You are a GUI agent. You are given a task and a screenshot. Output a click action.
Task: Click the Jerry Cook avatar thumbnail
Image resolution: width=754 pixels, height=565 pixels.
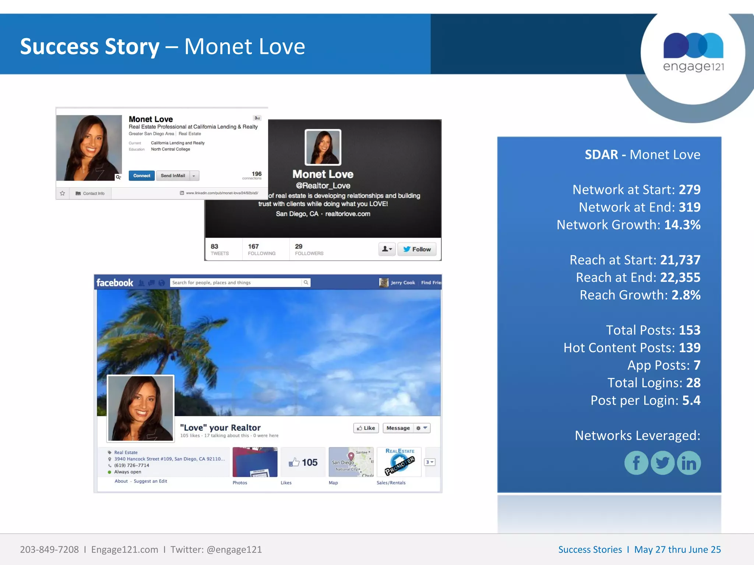point(384,282)
